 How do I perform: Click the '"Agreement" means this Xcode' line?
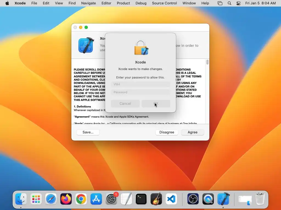[111, 116]
